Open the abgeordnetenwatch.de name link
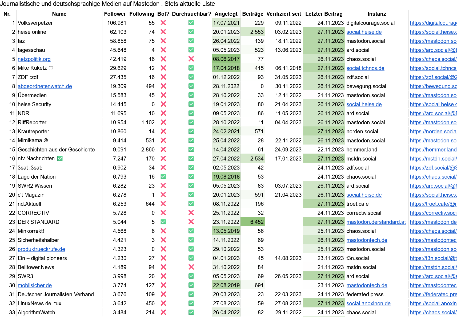Screen dimensions: 457x317 45,86
